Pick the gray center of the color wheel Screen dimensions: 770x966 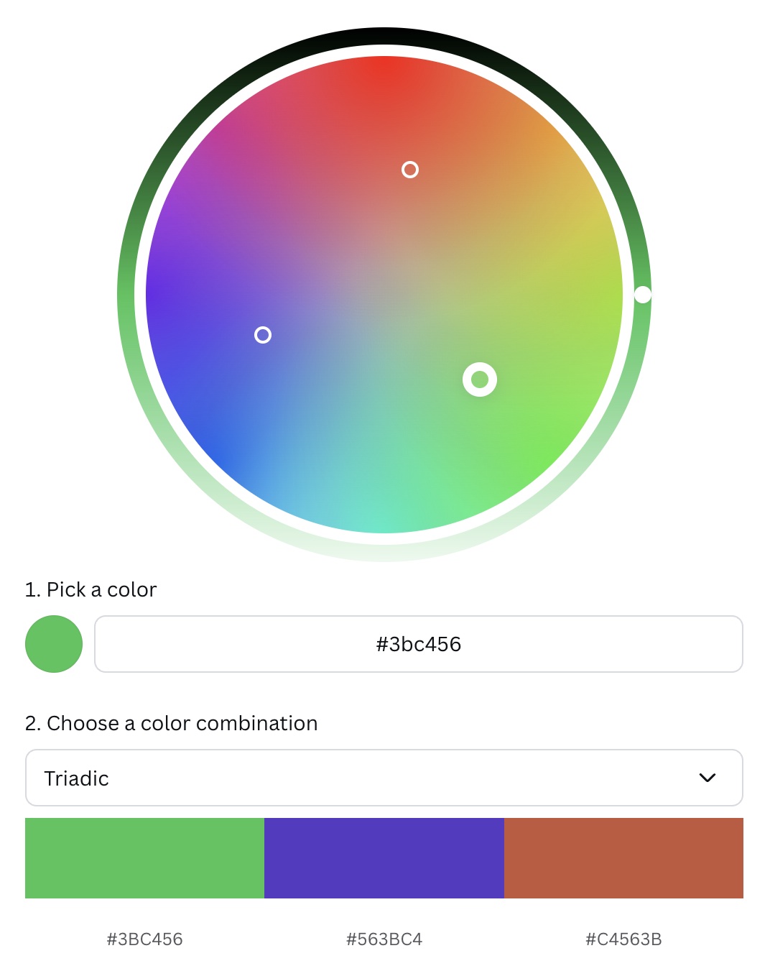384,295
